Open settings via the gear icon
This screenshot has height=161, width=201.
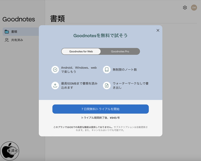(x=185, y=8)
